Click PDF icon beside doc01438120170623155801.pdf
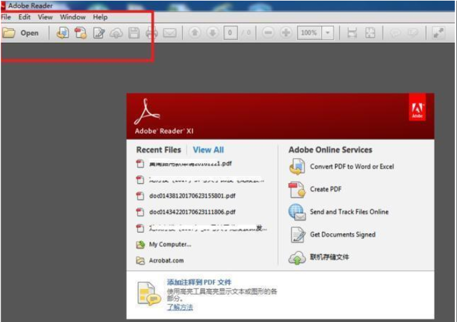 (x=140, y=196)
